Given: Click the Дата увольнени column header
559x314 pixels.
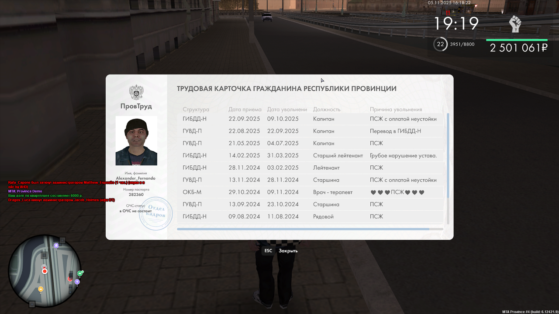Looking at the screenshot, I should [287, 109].
